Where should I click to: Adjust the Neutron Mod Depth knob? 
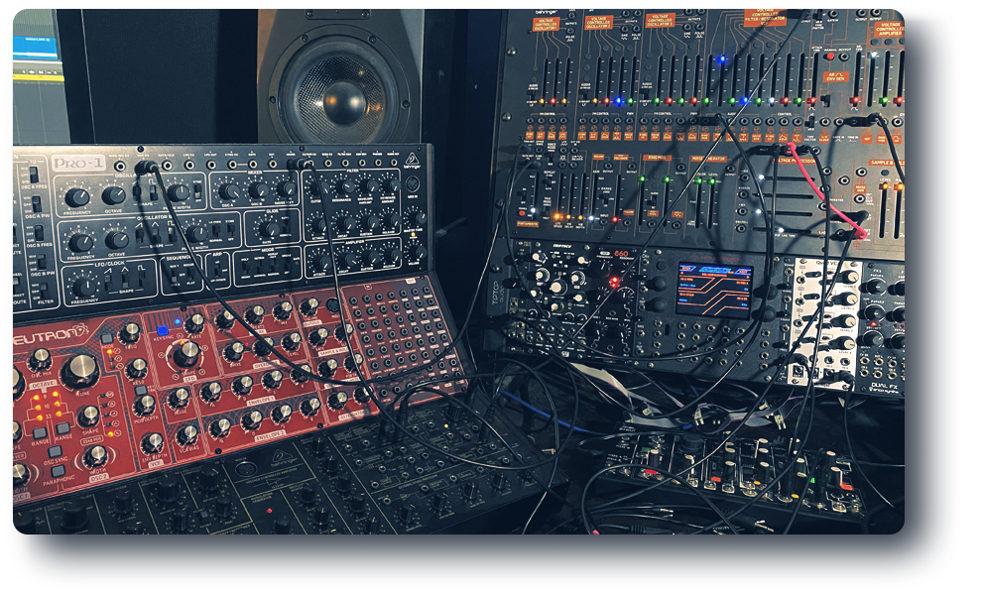pyautogui.click(x=145, y=405)
